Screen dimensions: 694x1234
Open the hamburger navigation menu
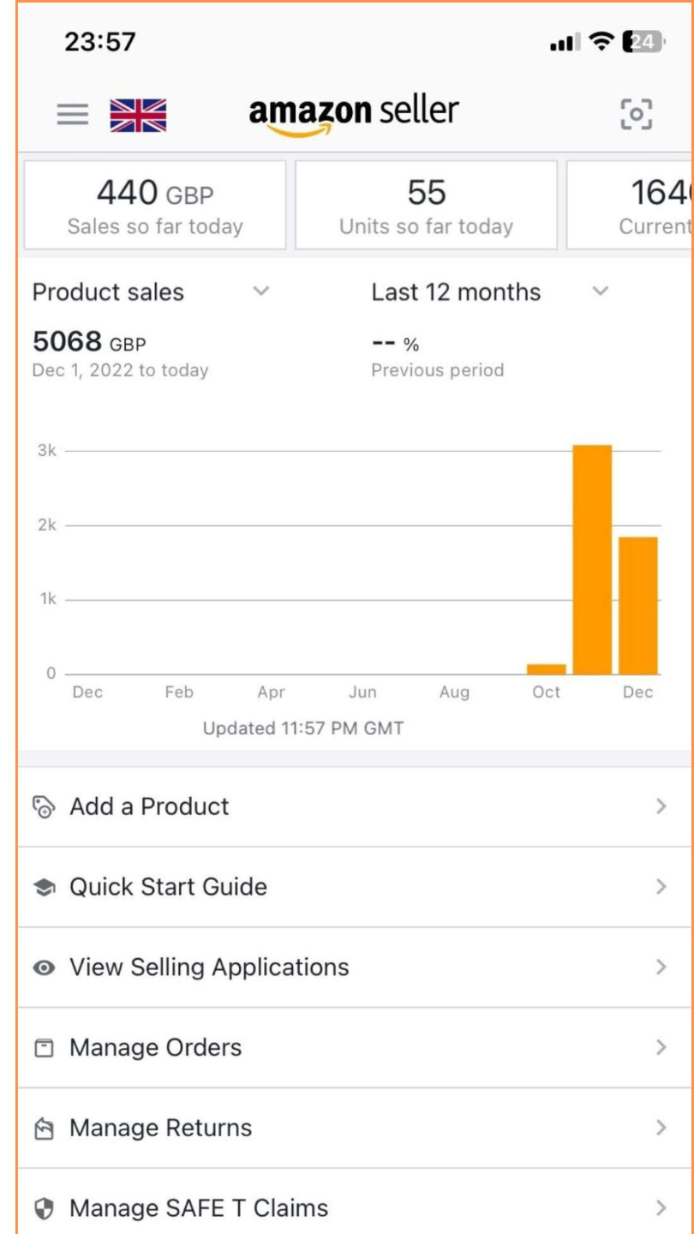click(73, 114)
